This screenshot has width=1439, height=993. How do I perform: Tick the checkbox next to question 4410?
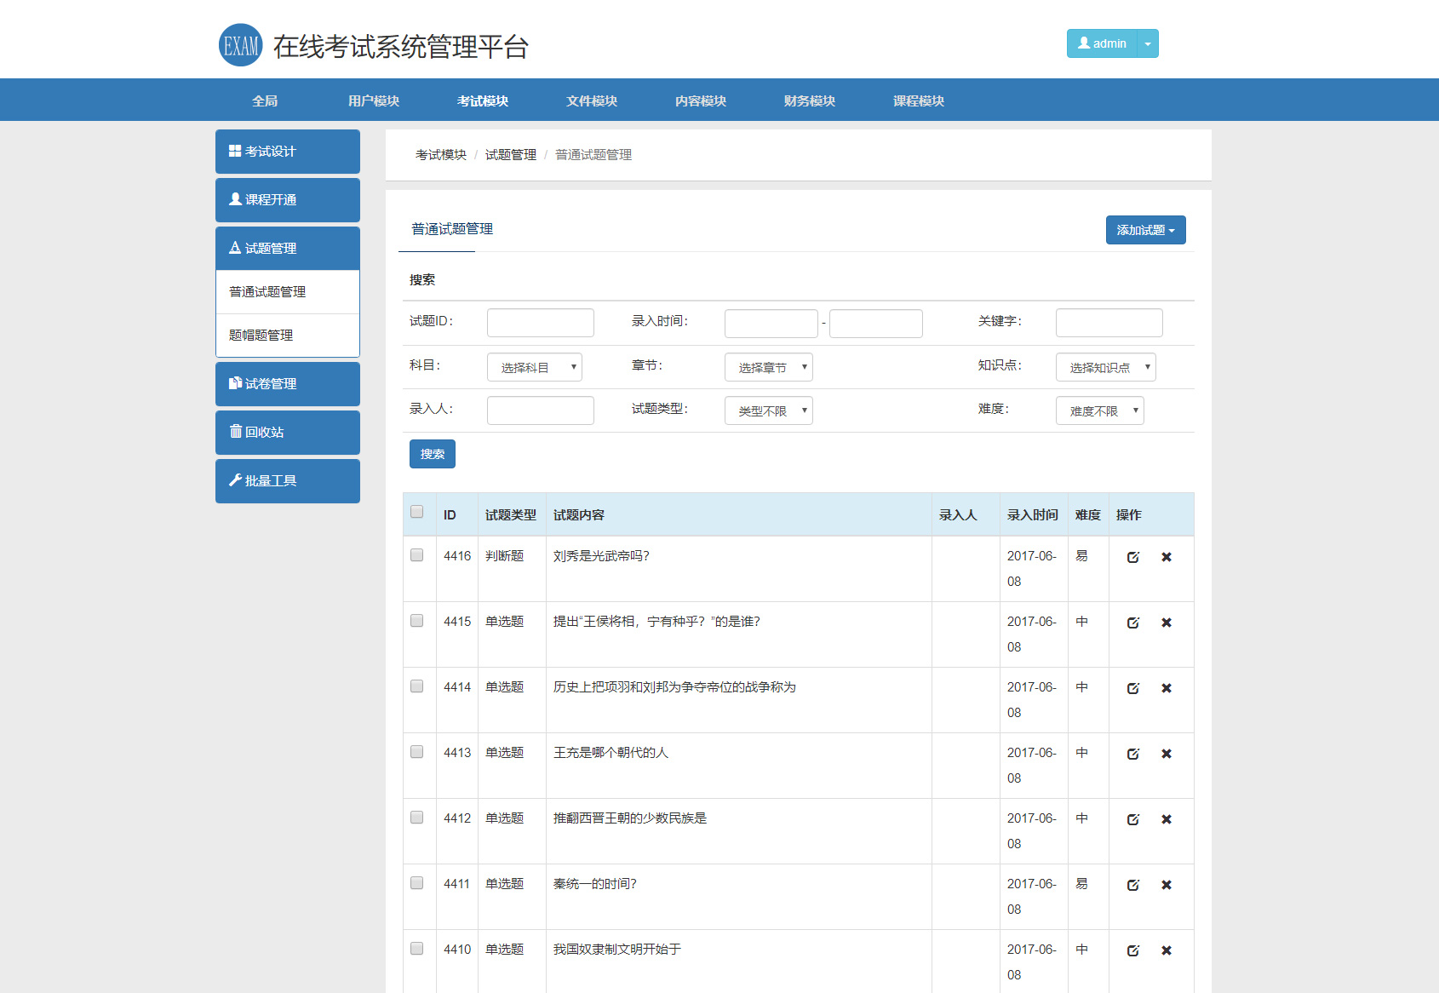pyautogui.click(x=417, y=948)
